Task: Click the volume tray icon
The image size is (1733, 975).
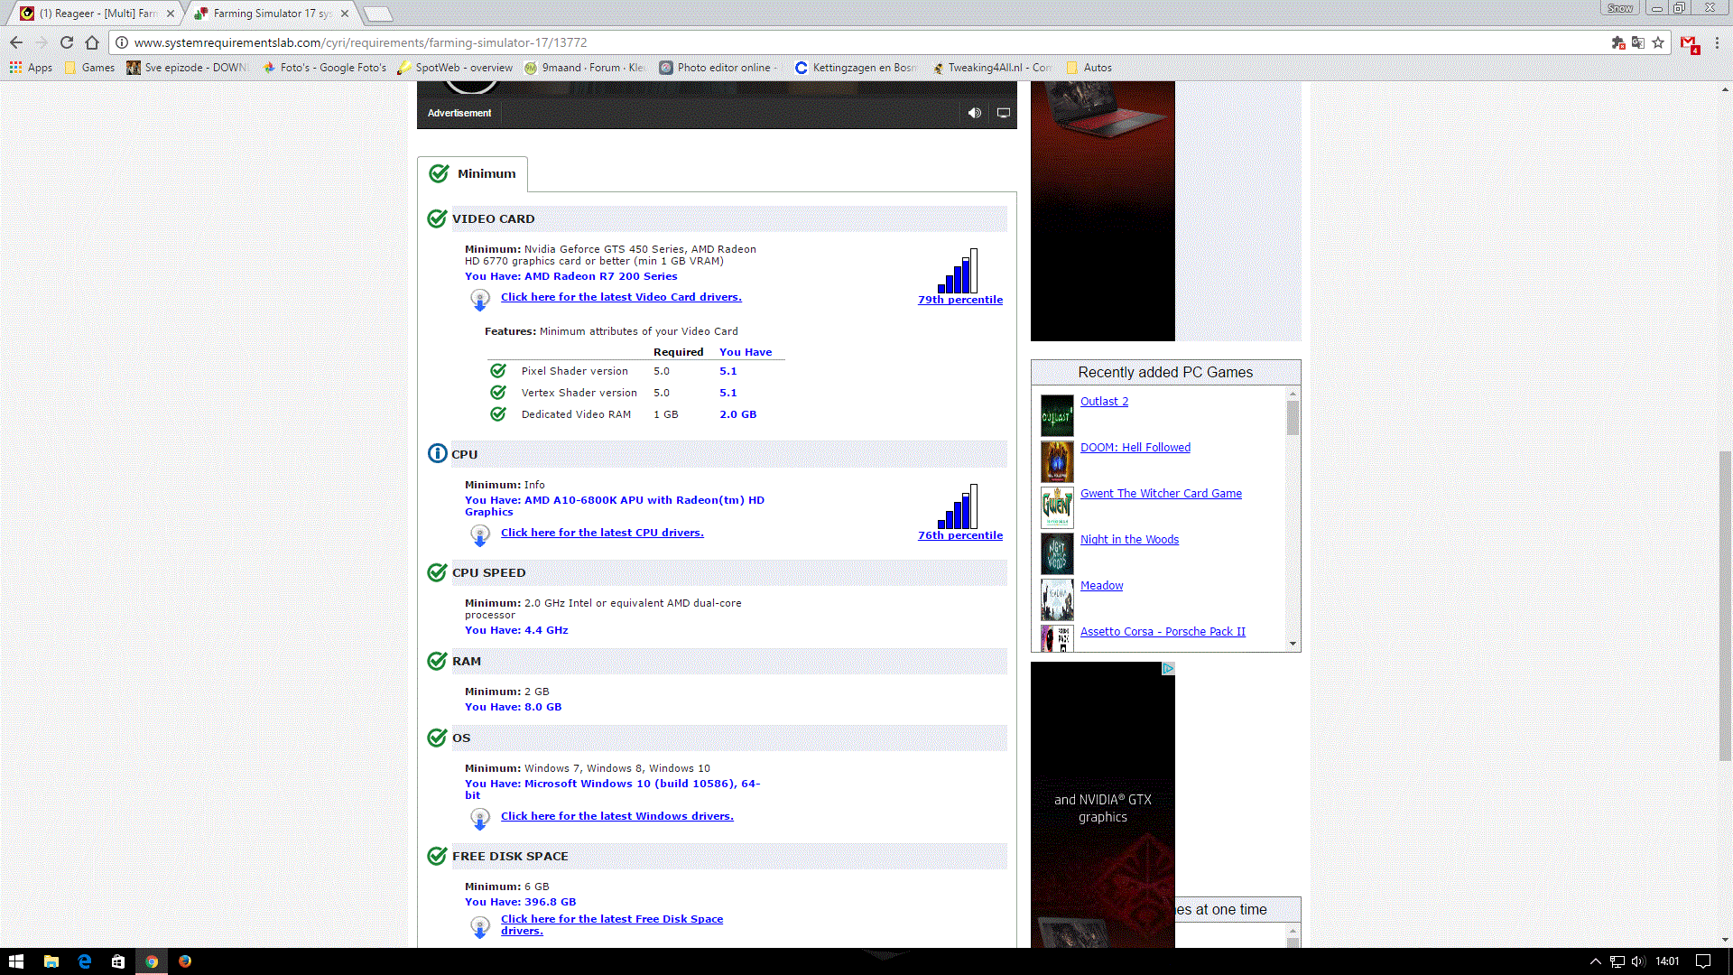Action: click(1638, 961)
